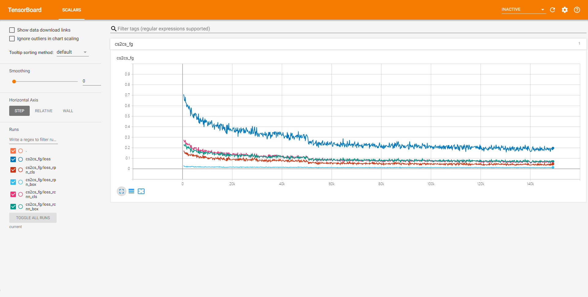
Task: Click the cs2cs_fg/loss run label
Action: tap(38, 159)
